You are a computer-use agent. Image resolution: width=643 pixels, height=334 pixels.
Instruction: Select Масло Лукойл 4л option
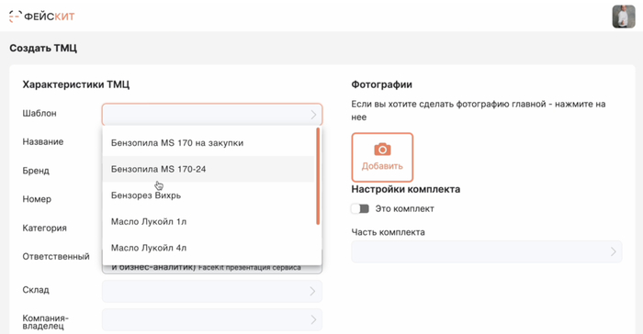coord(209,248)
